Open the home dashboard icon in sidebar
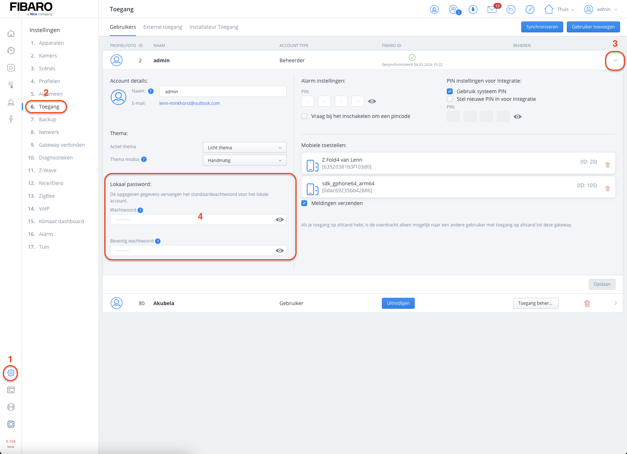 [x=11, y=34]
